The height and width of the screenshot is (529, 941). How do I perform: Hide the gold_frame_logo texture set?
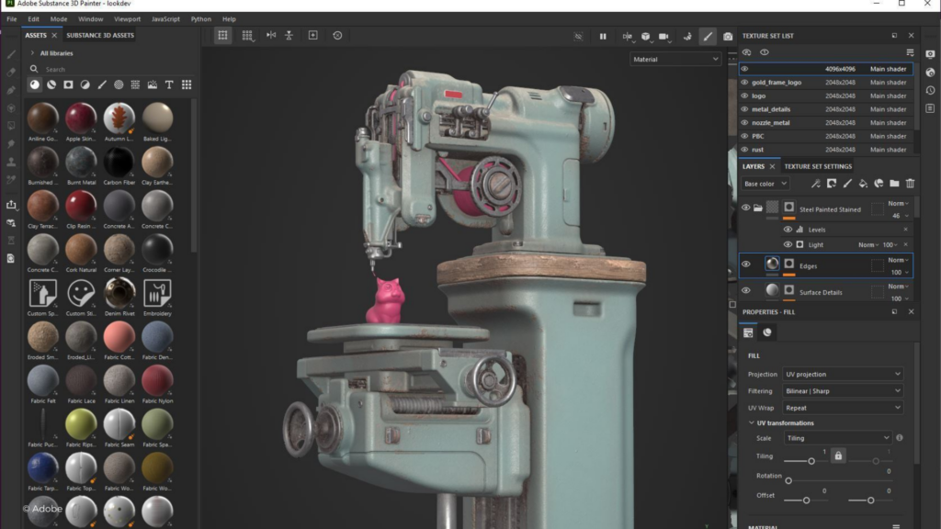click(x=744, y=82)
